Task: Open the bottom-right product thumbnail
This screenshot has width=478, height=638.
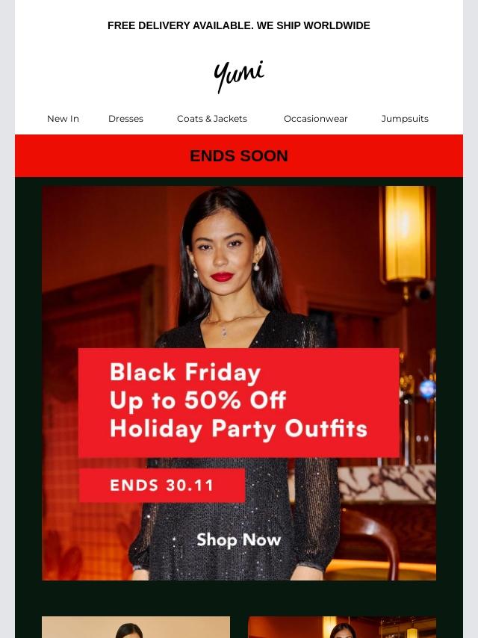Action: (342, 627)
